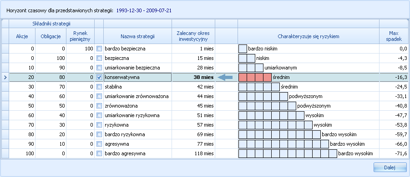Click the Charakteryzuje się ryzykiem header
The height and width of the screenshot is (177, 410).
coord(308,36)
